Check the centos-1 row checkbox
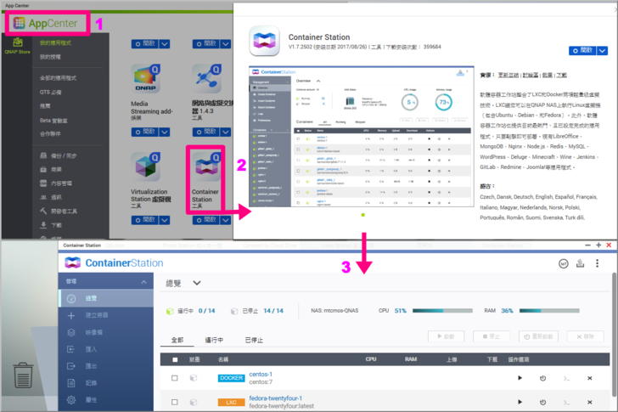Screen dimensions: 618x412 [175, 378]
